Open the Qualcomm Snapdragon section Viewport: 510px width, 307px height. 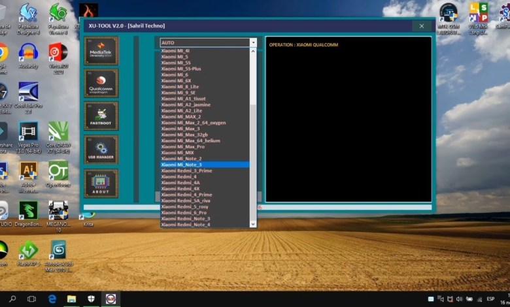pos(101,83)
